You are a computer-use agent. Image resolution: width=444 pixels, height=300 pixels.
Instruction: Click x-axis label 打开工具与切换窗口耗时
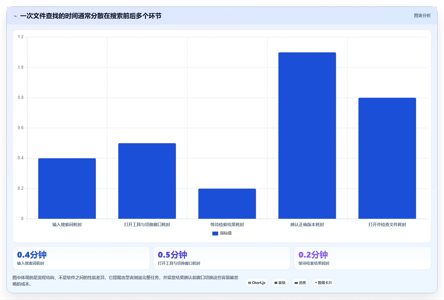pyautogui.click(x=147, y=225)
